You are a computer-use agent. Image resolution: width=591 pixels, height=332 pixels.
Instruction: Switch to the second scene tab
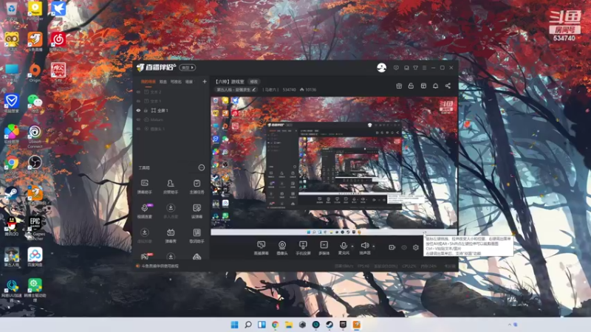(163, 82)
